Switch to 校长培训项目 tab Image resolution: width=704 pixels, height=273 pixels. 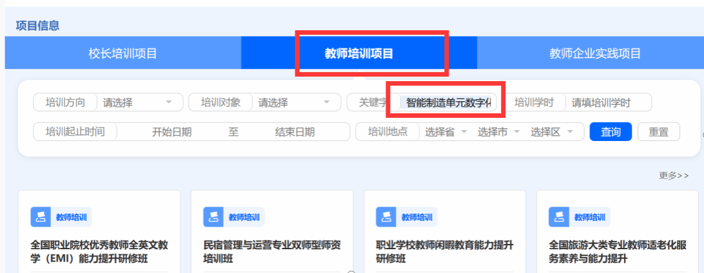pos(122,53)
